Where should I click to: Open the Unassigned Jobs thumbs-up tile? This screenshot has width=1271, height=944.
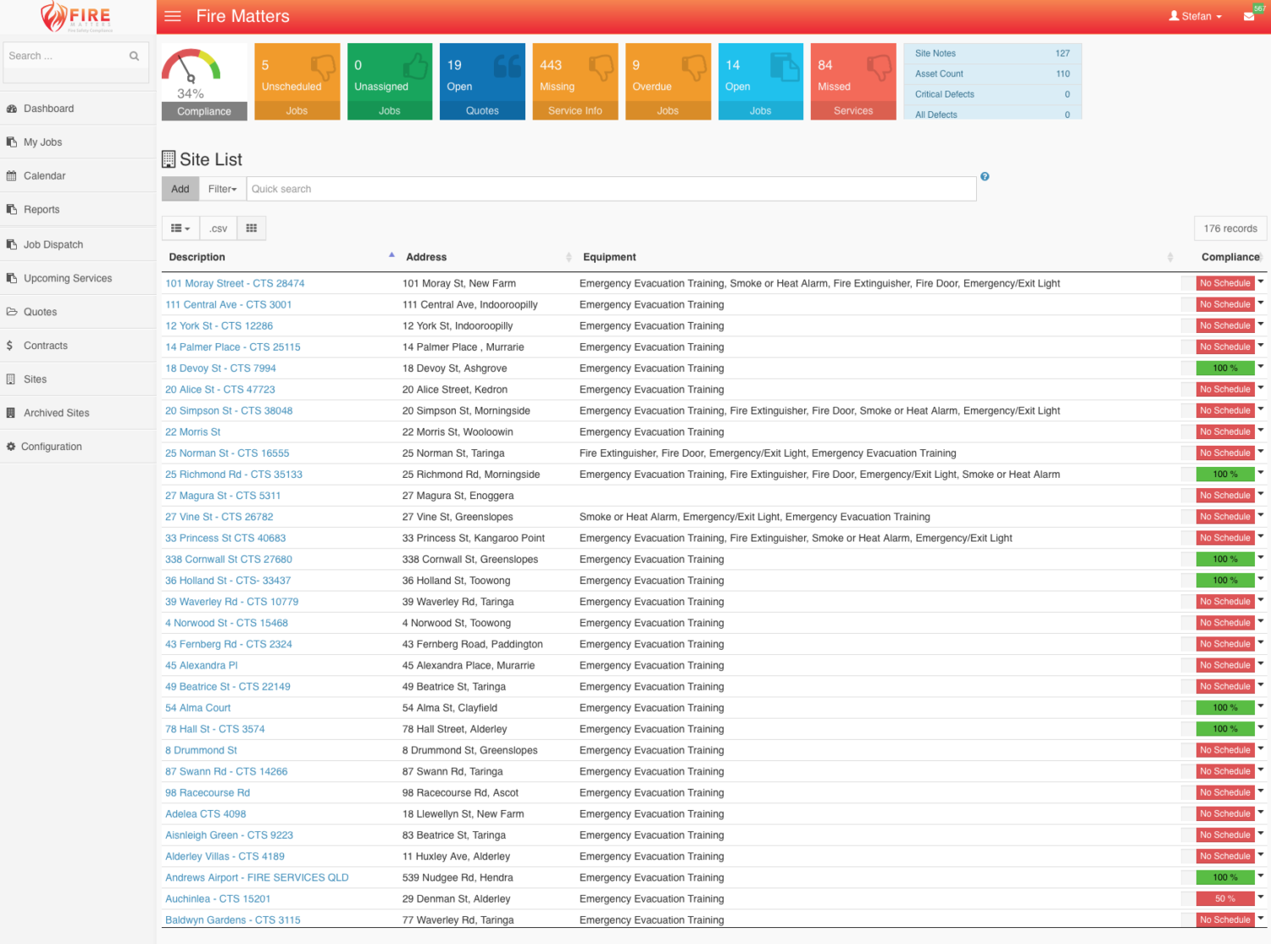click(x=390, y=81)
